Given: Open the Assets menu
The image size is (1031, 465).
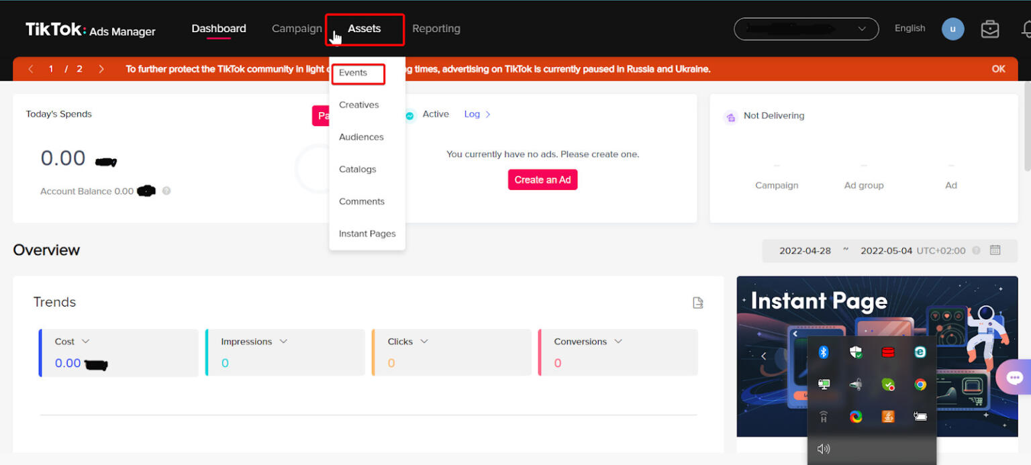Looking at the screenshot, I should (364, 29).
